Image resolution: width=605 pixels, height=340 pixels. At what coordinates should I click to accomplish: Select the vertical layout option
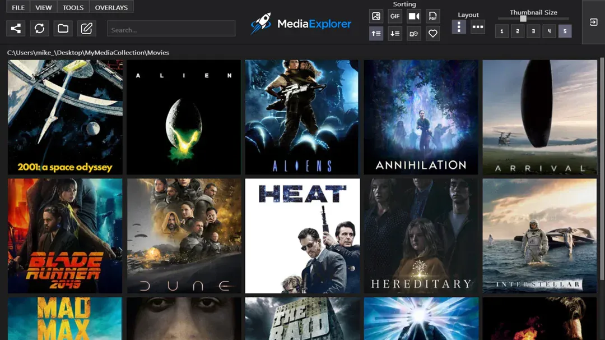[459, 27]
